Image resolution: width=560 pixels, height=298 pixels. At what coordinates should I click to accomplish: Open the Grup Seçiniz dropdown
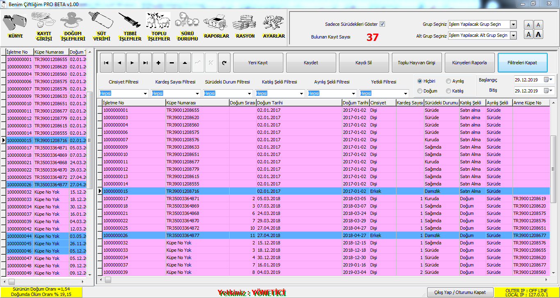click(x=513, y=25)
